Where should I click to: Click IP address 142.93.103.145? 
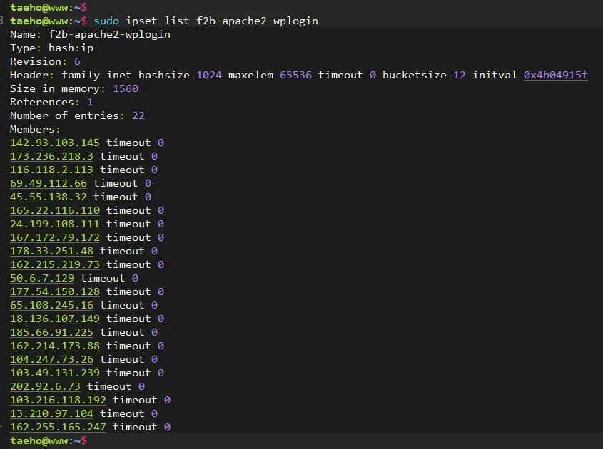pyautogui.click(x=55, y=143)
